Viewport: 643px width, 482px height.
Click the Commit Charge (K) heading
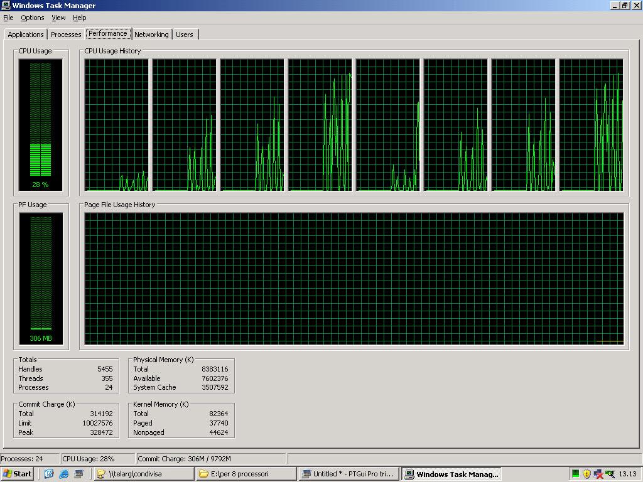point(46,404)
